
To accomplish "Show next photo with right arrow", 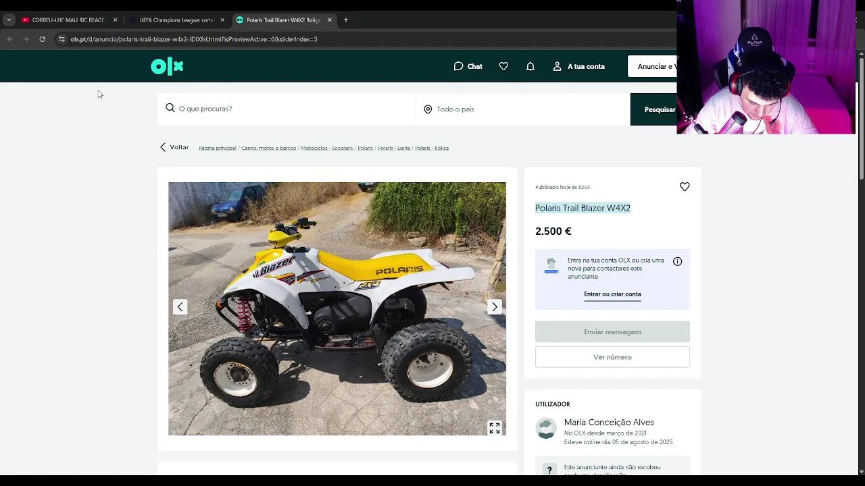I will [x=495, y=307].
